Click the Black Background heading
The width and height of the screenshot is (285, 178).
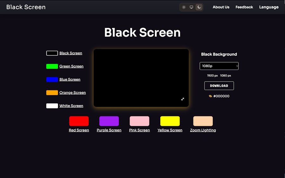point(219,54)
